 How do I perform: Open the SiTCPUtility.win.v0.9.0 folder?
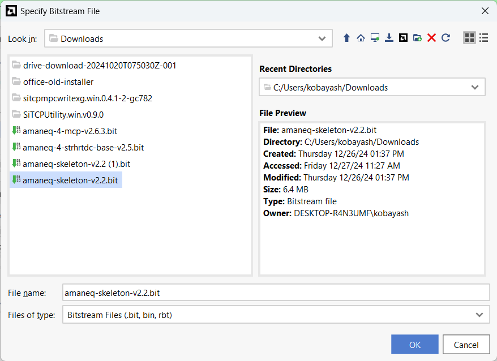63,115
